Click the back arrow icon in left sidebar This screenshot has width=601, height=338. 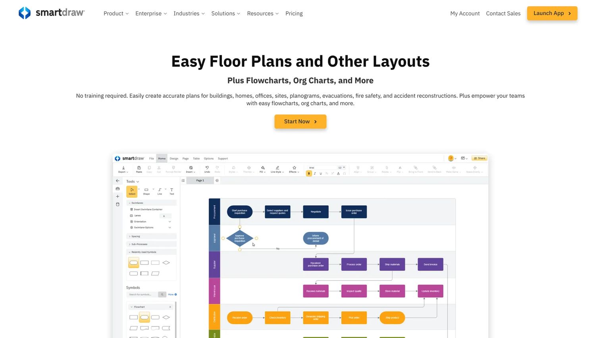(118, 181)
